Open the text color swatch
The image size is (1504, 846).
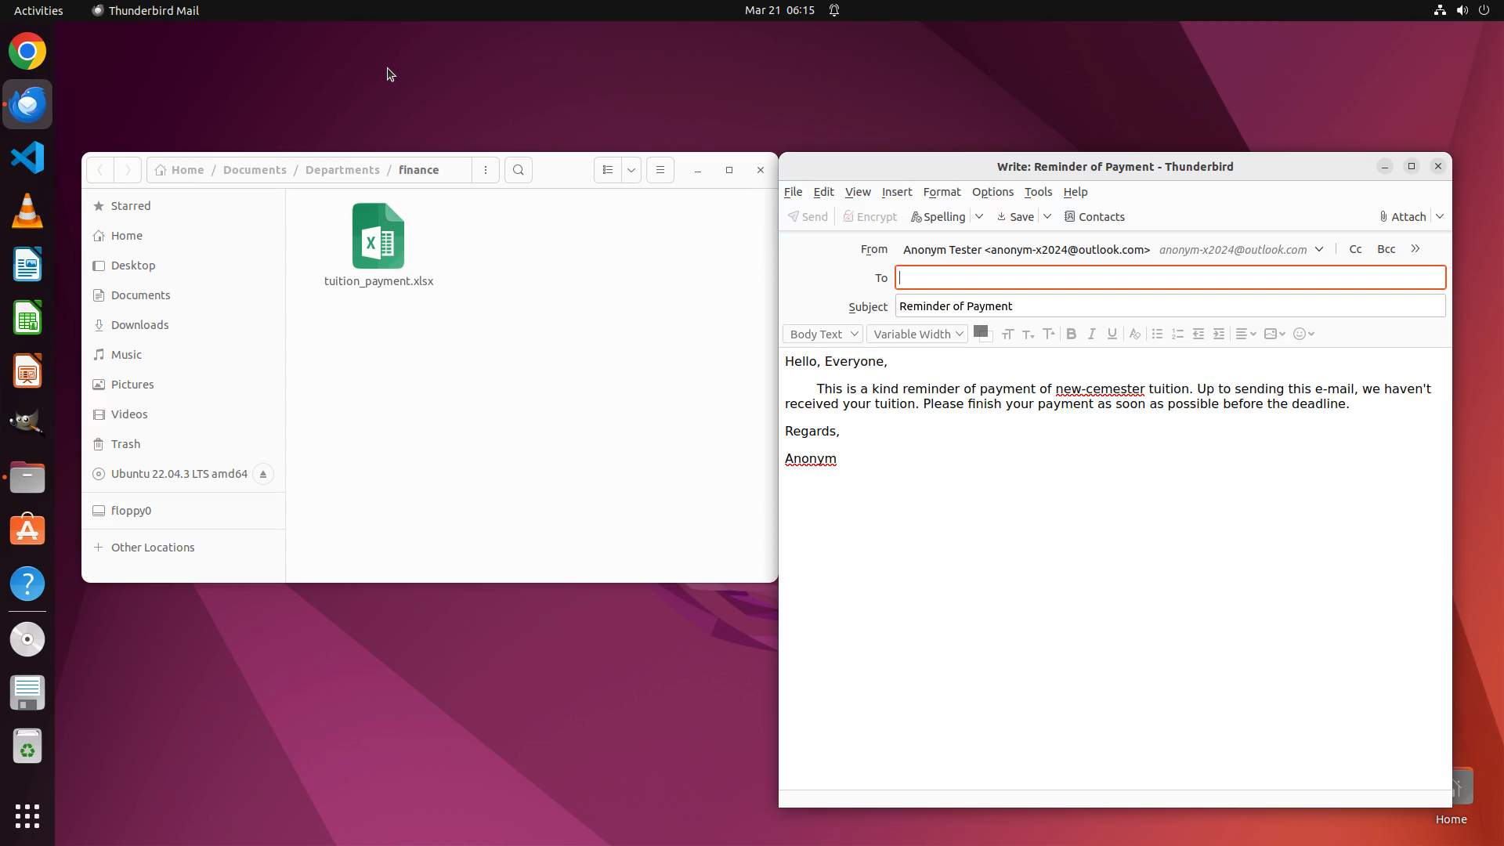point(982,333)
